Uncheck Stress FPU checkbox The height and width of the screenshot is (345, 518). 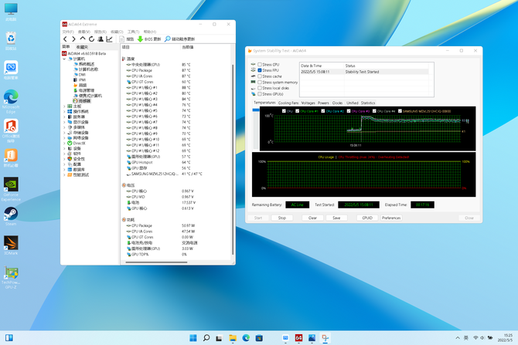[260, 70]
